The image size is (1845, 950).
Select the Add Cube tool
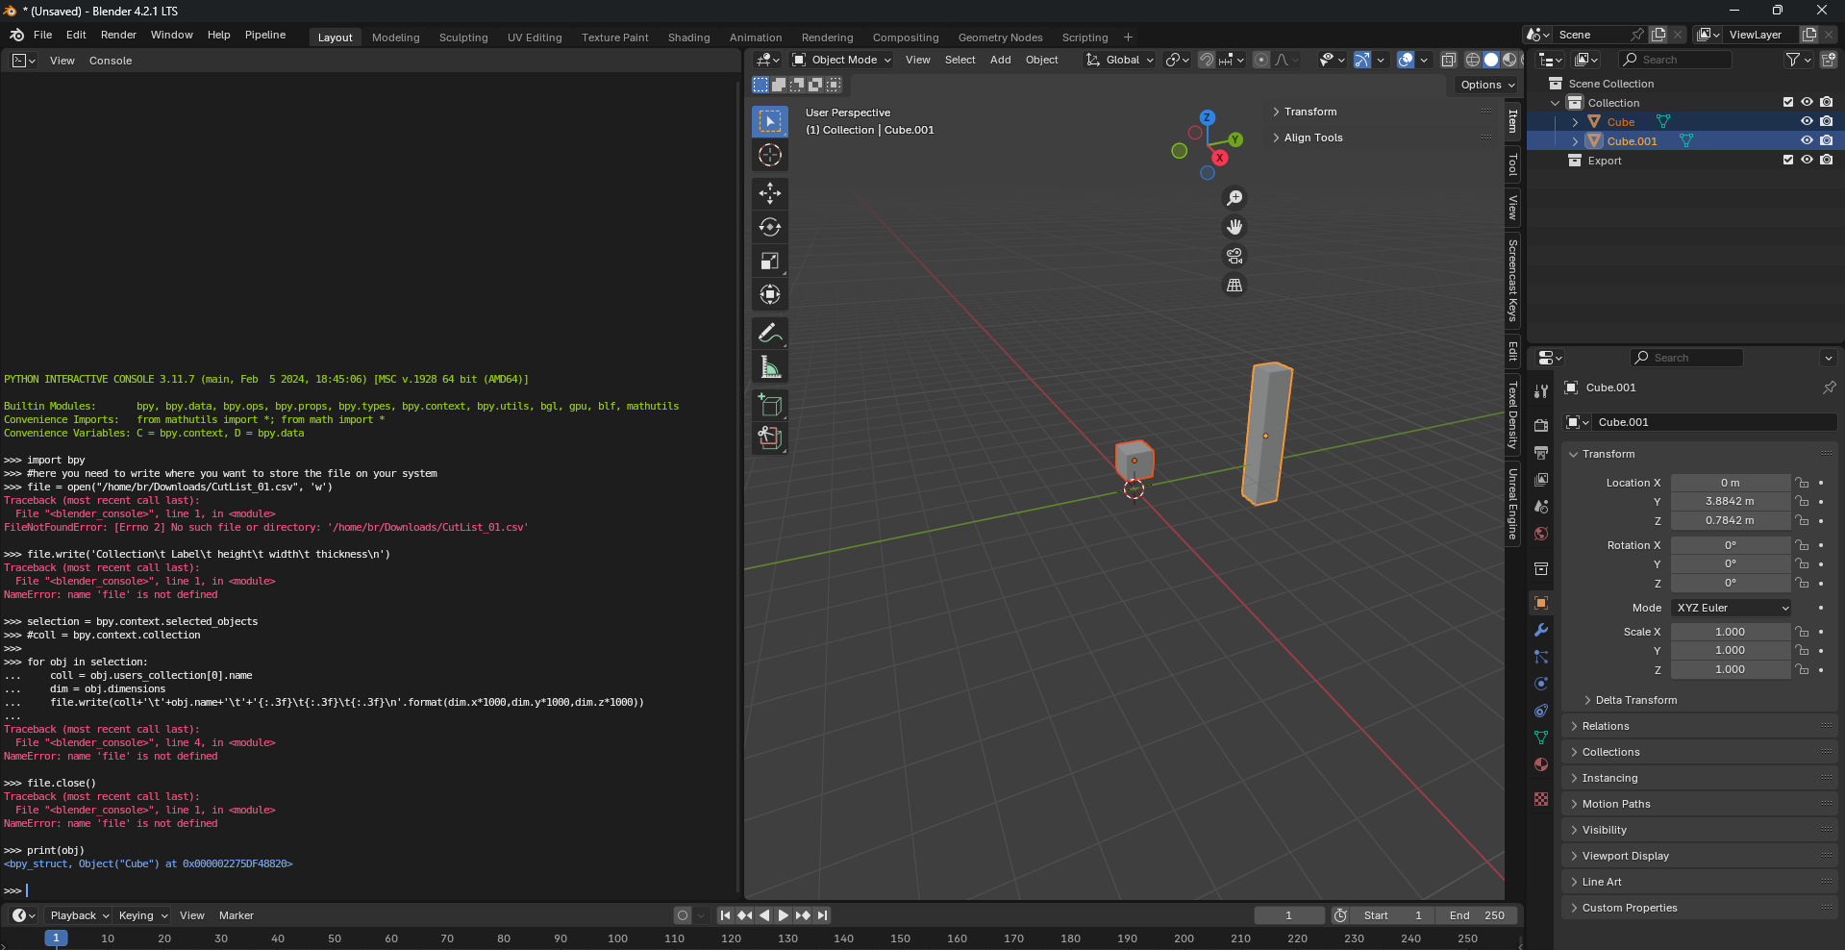[770, 405]
